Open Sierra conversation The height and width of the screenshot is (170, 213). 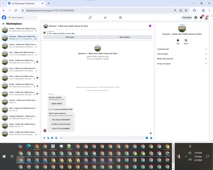click(20, 93)
